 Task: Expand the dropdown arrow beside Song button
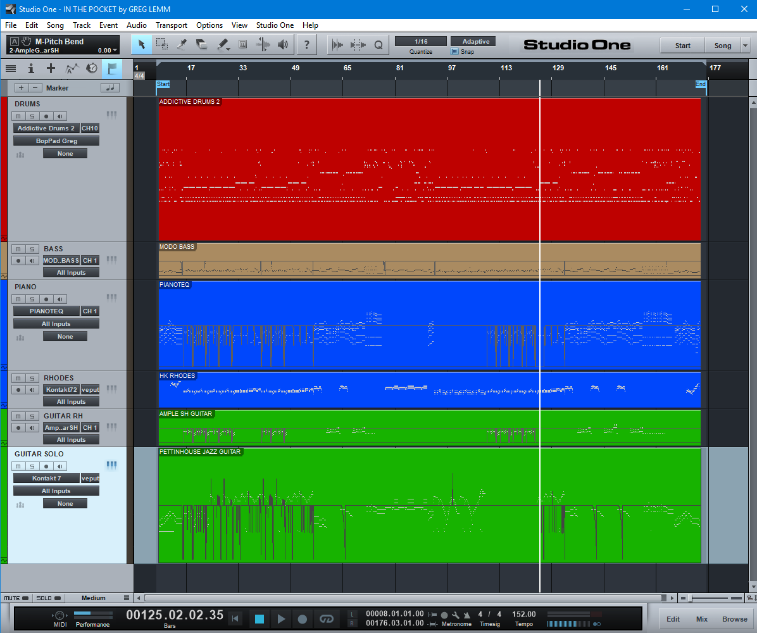tap(746, 46)
